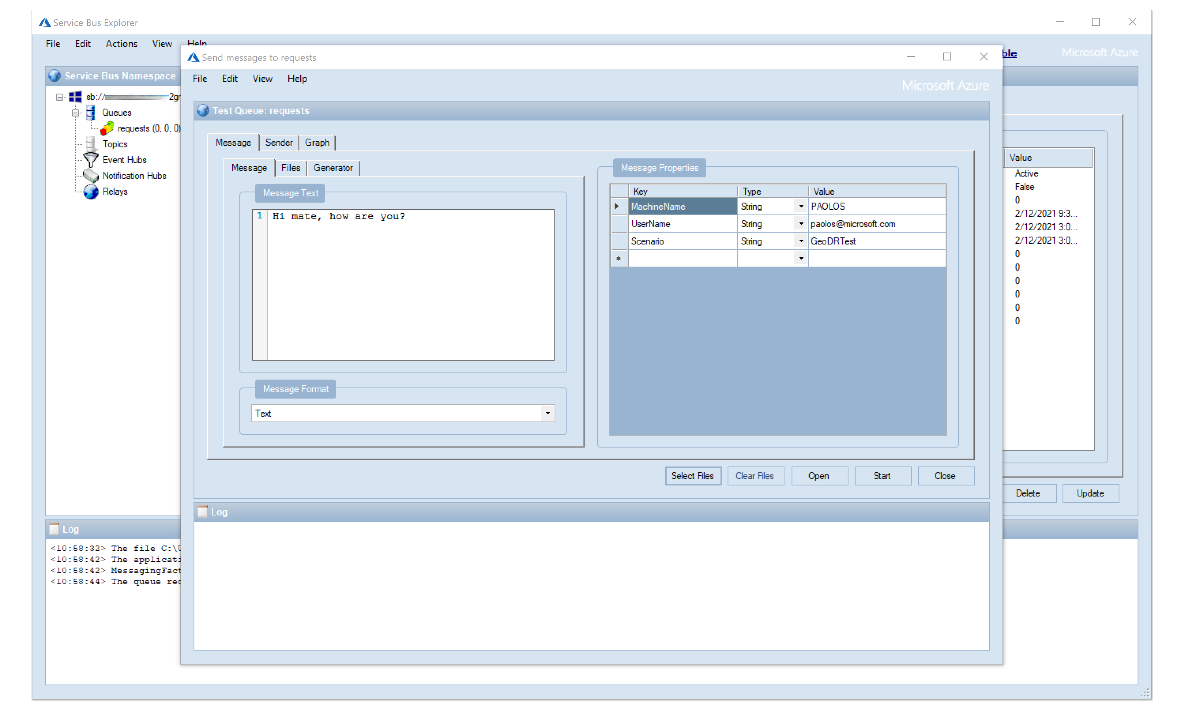This screenshot has width=1185, height=711.
Task: Switch to the Generator tab
Action: pos(333,167)
